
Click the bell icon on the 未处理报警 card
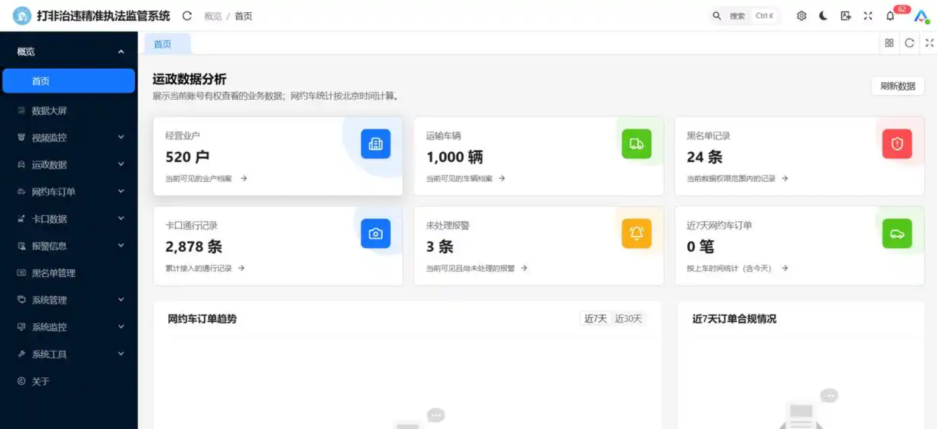637,234
